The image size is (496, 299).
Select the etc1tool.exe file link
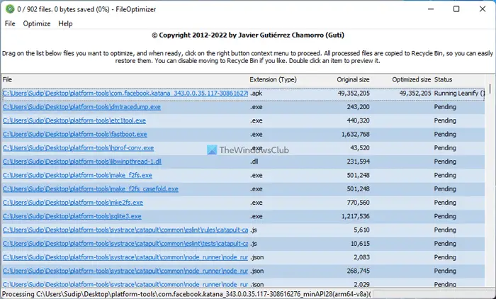(x=74, y=120)
